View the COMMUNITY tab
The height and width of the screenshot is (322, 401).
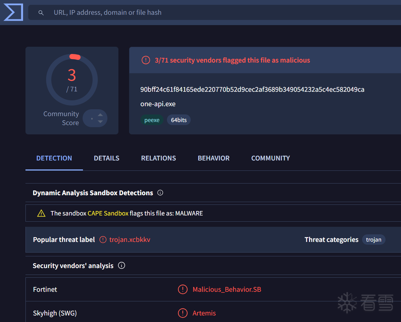tap(271, 158)
